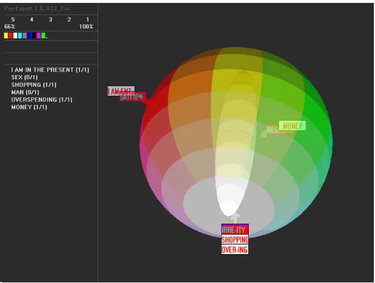Select the gray color swatch

coord(25,36)
